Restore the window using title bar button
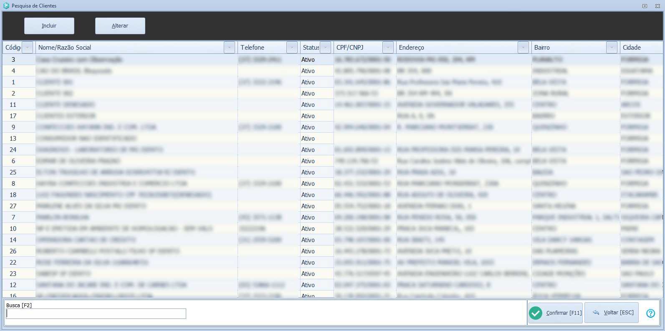This screenshot has width=665, height=331. point(645,6)
